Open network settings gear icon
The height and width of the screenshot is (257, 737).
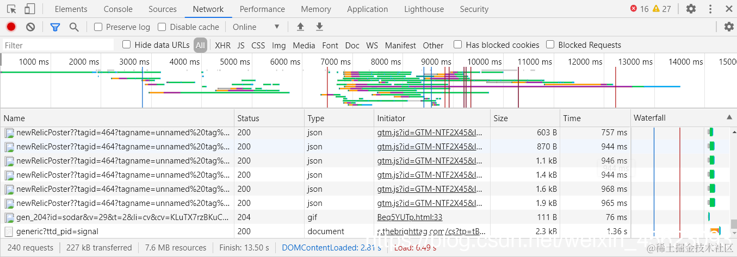click(729, 27)
